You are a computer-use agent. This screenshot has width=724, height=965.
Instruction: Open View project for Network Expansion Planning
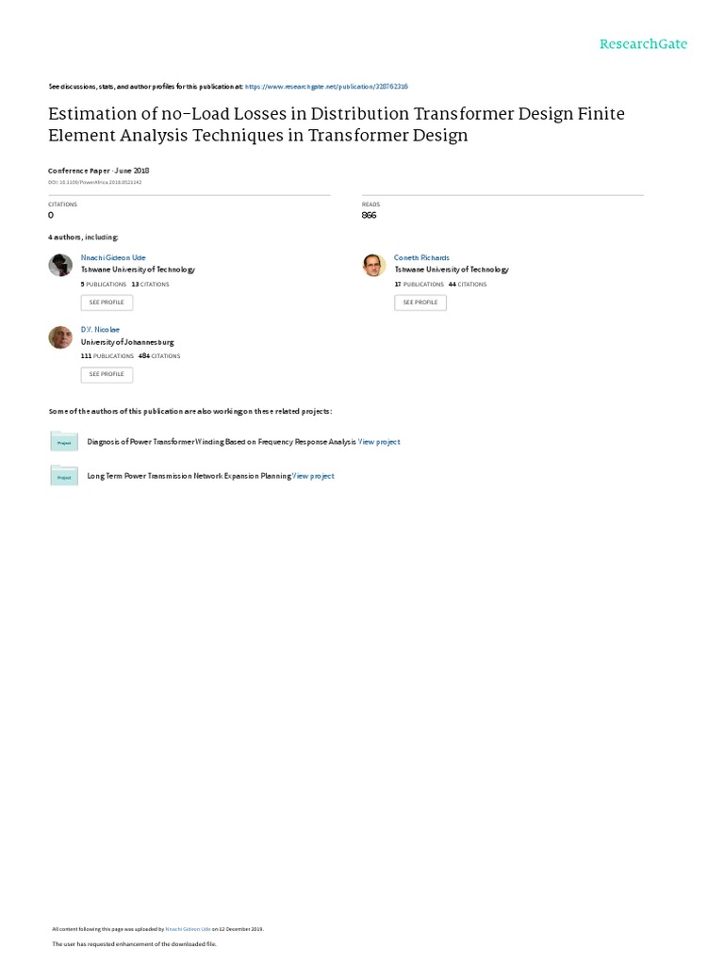pyautogui.click(x=313, y=476)
